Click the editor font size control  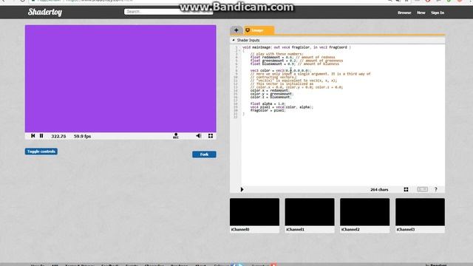422,189
